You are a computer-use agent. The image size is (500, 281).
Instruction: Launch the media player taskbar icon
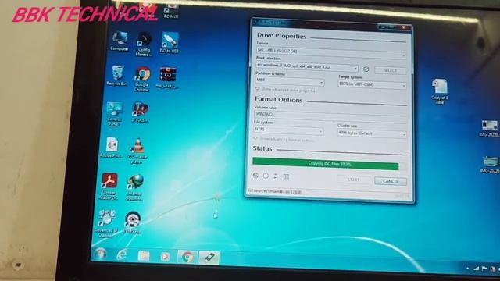click(165, 257)
